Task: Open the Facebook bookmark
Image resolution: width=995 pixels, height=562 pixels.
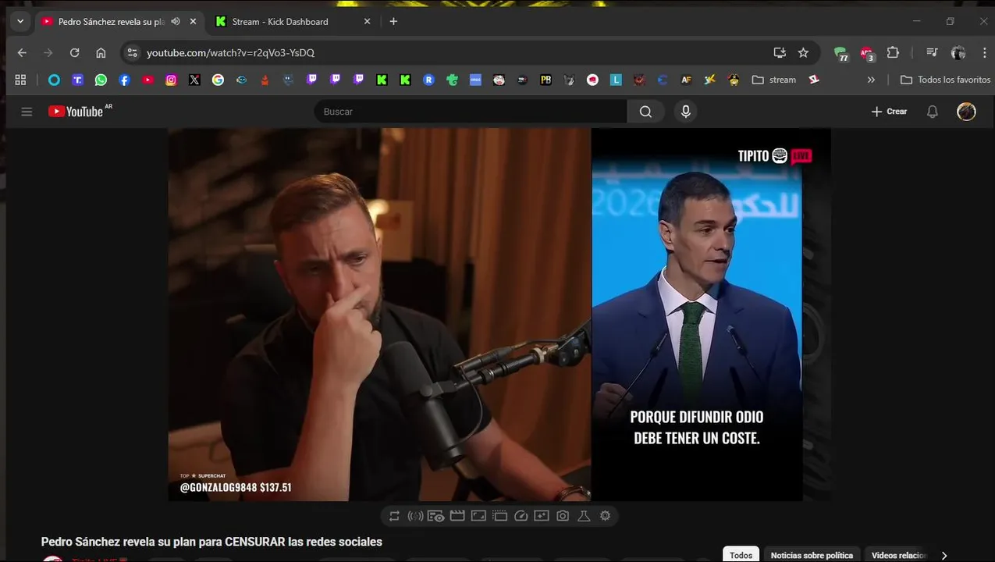Action: tap(124, 80)
